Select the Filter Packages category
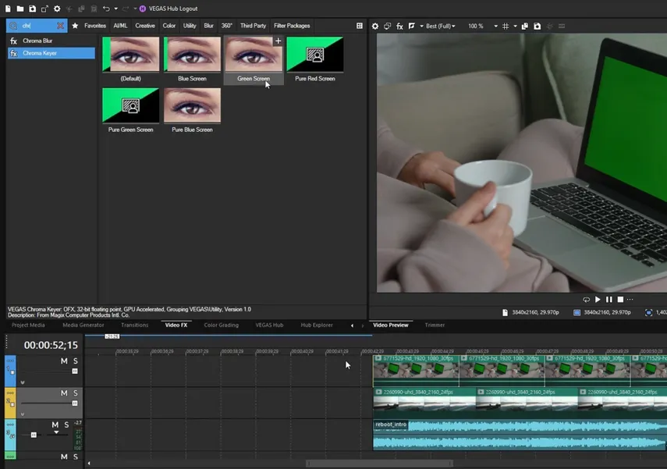667x469 pixels. pos(292,26)
